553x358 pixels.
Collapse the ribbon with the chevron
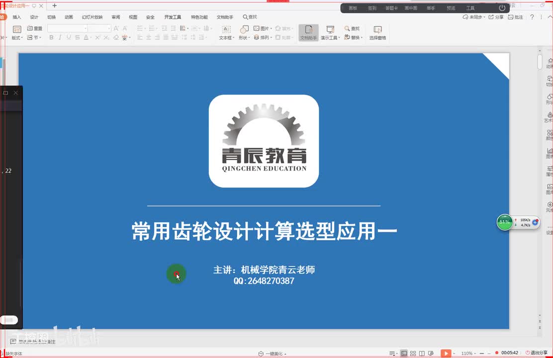[550, 17]
